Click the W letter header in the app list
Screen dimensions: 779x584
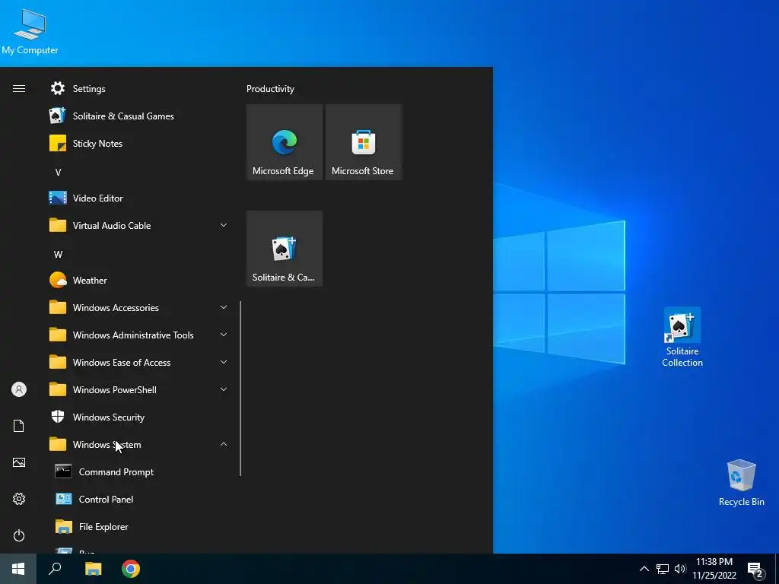coord(58,254)
